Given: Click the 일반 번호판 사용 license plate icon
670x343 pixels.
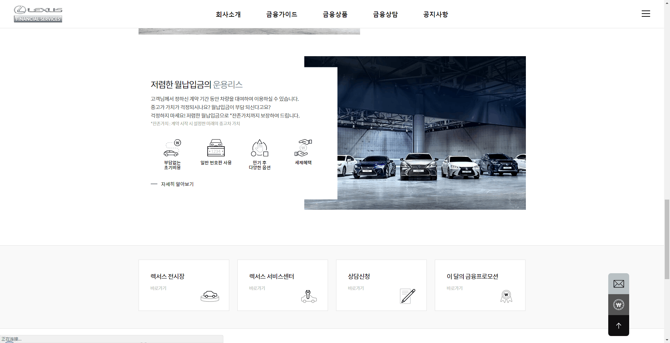Looking at the screenshot, I should click(216, 148).
